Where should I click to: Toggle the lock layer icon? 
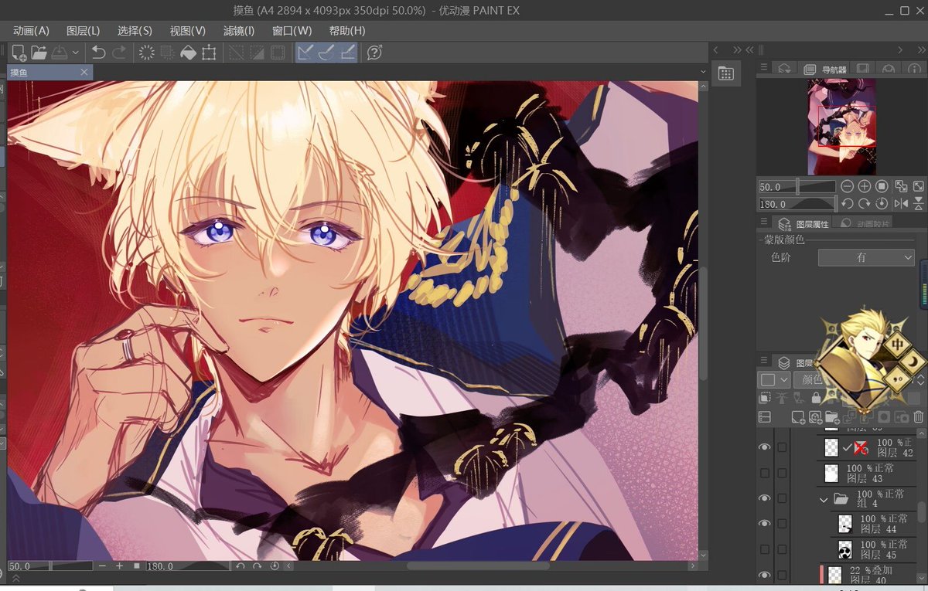(816, 398)
